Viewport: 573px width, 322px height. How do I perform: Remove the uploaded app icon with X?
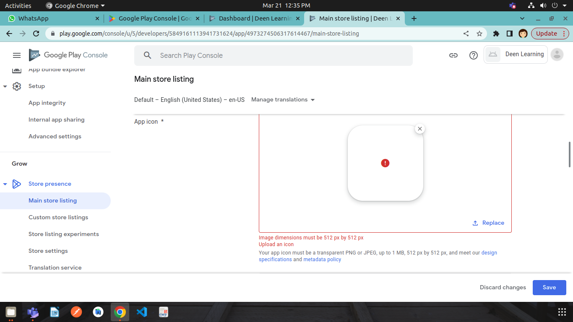coord(420,129)
